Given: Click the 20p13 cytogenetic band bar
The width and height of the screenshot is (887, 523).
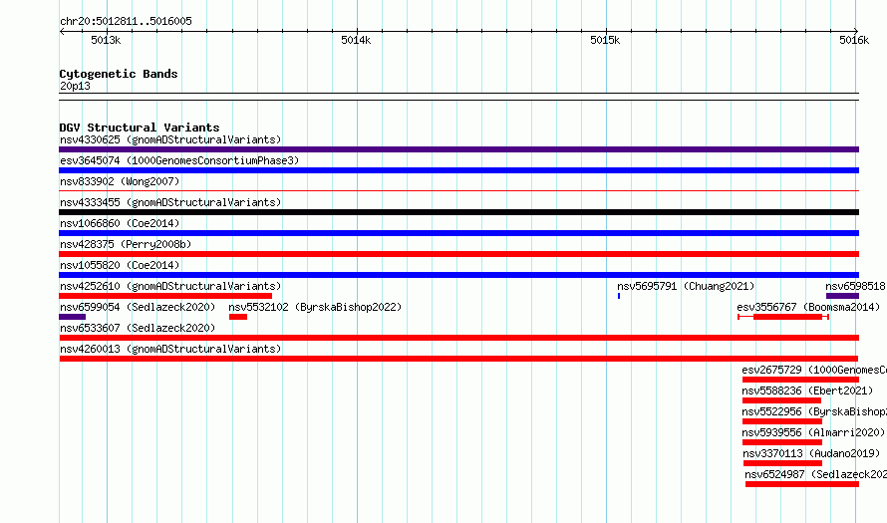Looking at the screenshot, I should pos(458,97).
